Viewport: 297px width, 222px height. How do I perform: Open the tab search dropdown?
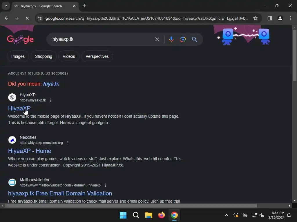[6, 6]
